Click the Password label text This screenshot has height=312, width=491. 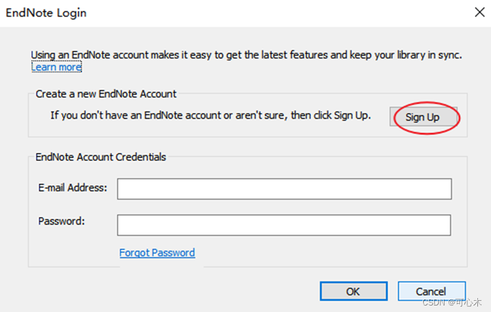coord(61,221)
